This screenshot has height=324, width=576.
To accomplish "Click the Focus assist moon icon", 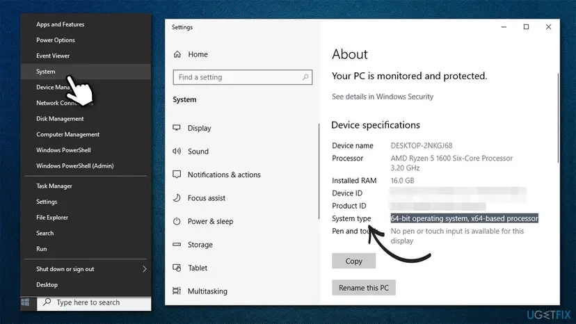I will (x=177, y=197).
